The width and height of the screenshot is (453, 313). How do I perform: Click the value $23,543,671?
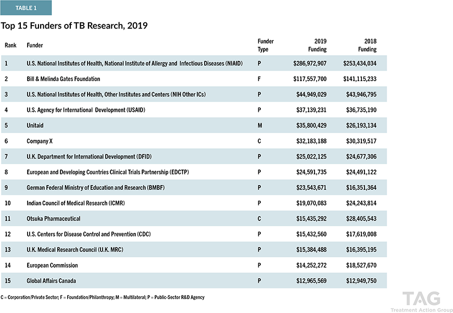[311, 188]
